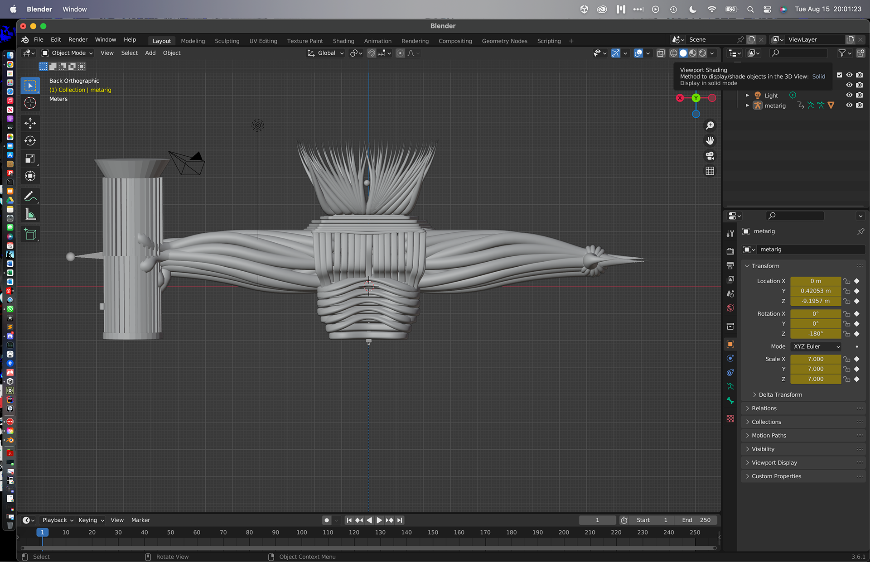Switch to Wireframe viewport shading
Viewport: 870px width, 562px height.
pos(674,53)
